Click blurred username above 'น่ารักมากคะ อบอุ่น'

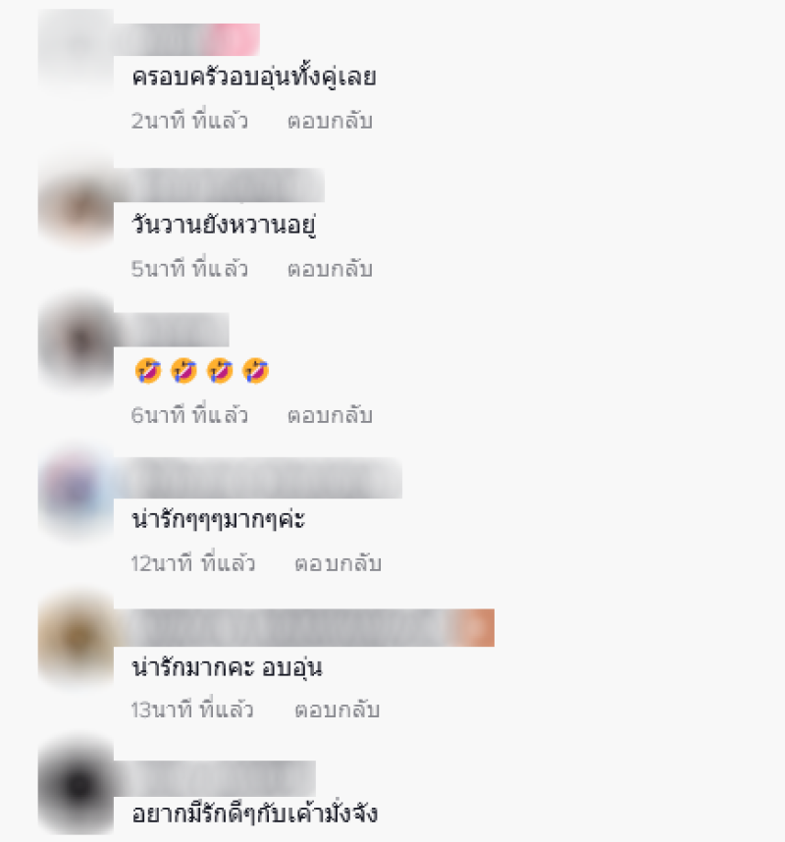[304, 628]
